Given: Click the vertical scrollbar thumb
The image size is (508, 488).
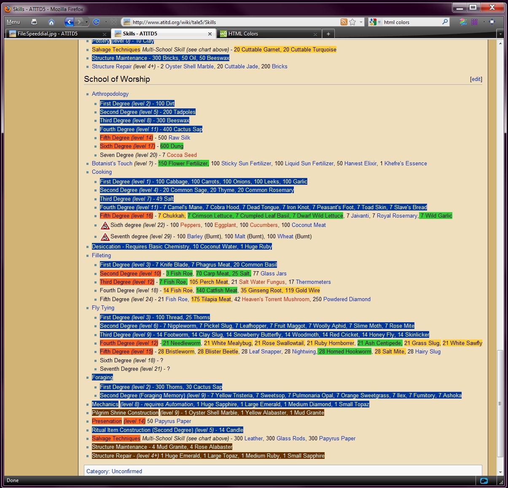Looking at the screenshot, I should pyautogui.click(x=500, y=404).
